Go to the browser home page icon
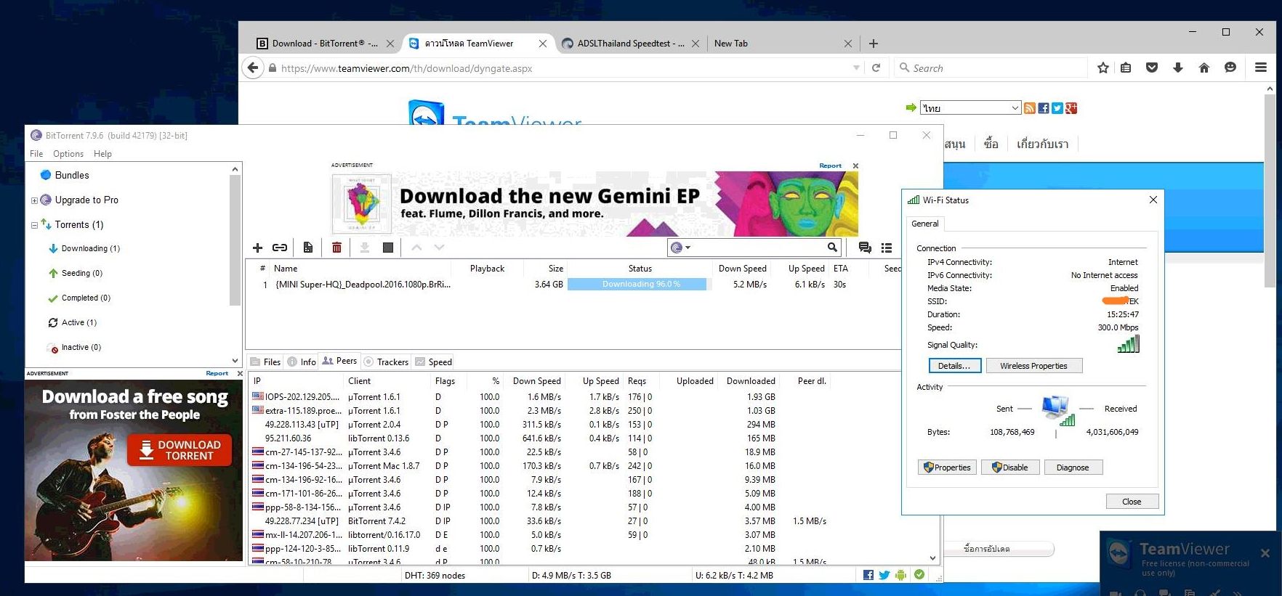This screenshot has width=1282, height=596. 1204,68
